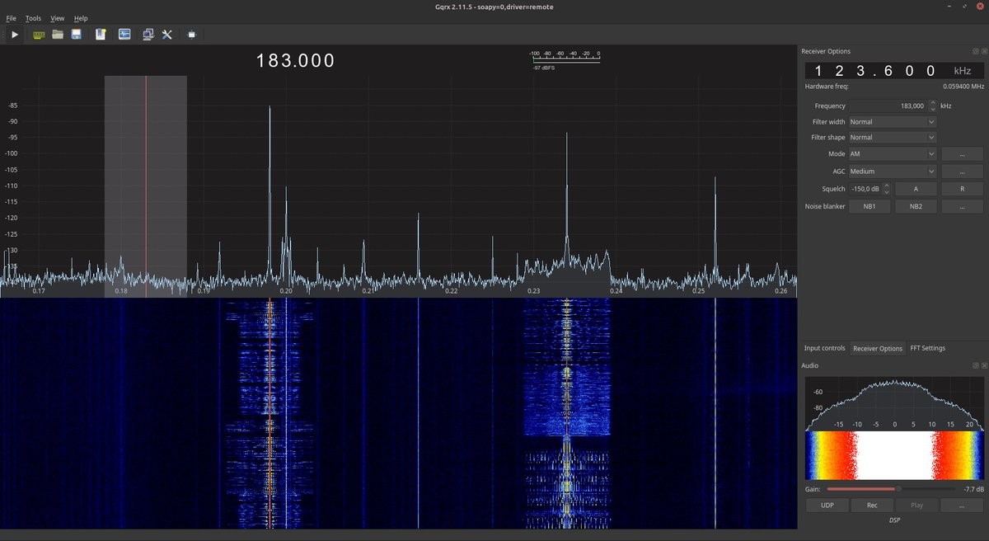Open the Tools menu
This screenshot has width=989, height=541.
(33, 18)
